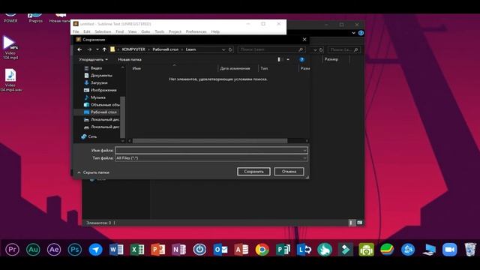Create a folder with Новая папка
Screen dimensions: 480x270
[x=130, y=59]
